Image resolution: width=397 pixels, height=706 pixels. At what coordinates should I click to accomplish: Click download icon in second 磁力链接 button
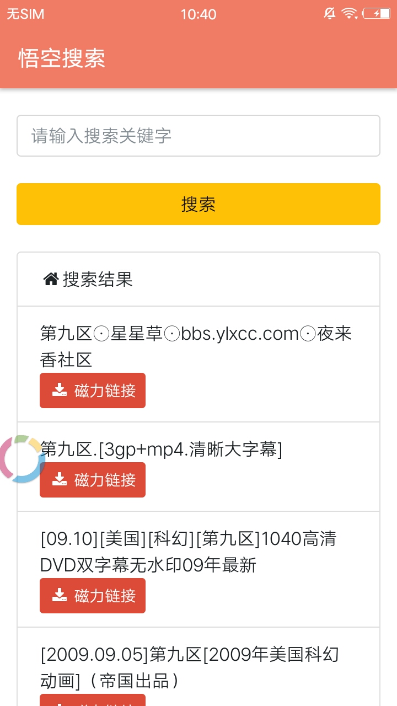(x=60, y=480)
